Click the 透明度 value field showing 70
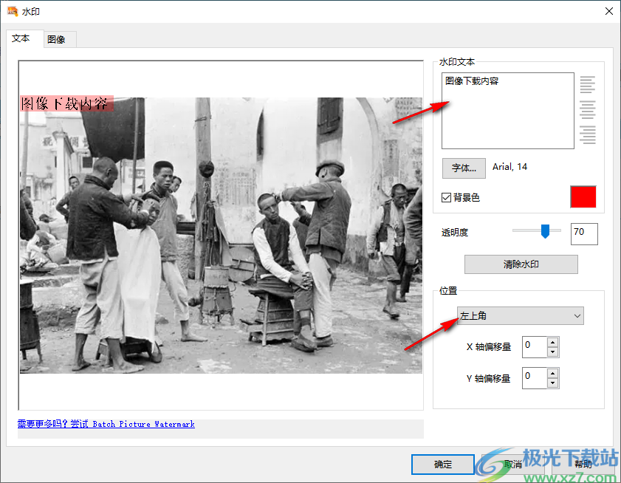 coord(584,234)
